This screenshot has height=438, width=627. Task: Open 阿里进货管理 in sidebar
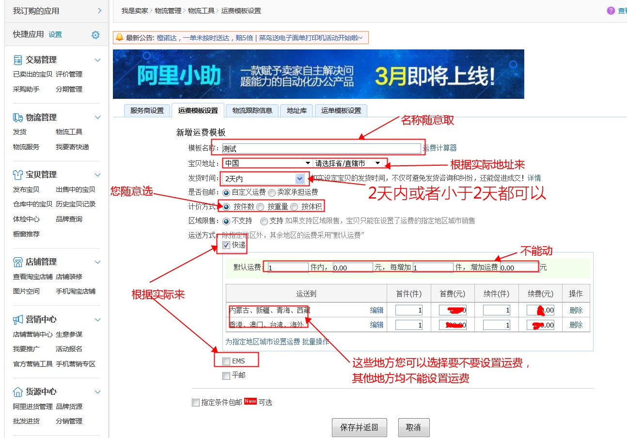pyautogui.click(x=32, y=407)
